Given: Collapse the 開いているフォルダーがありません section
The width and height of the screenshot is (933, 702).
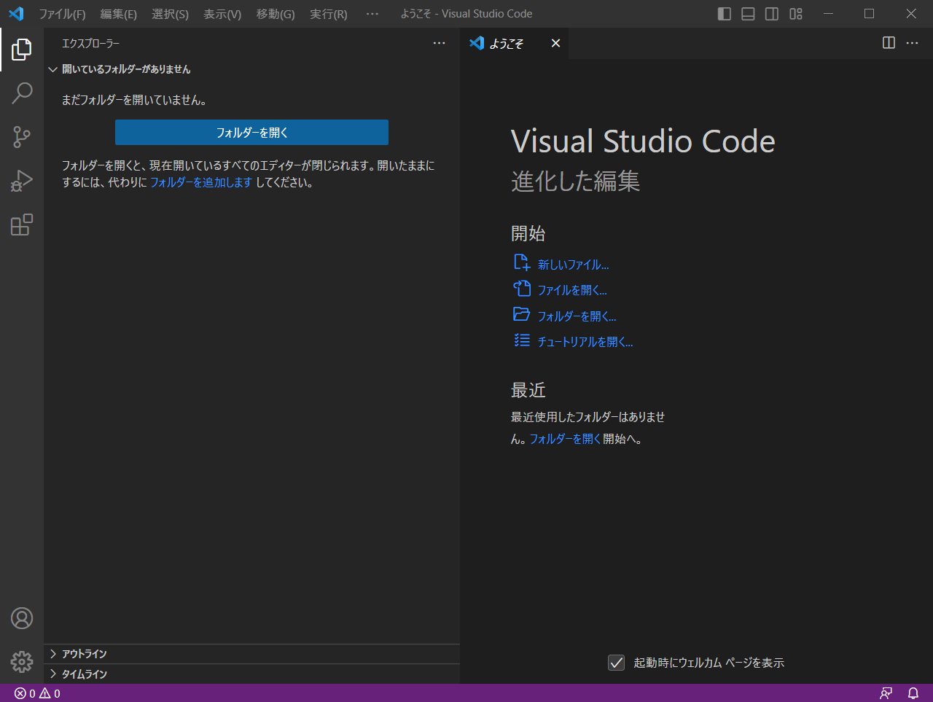Looking at the screenshot, I should pos(125,69).
